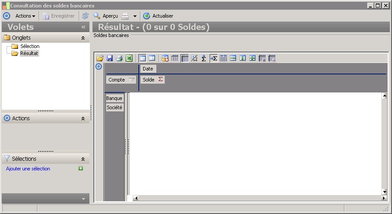The image size is (392, 214).
Task: Click the Société row field
Action: 115,107
